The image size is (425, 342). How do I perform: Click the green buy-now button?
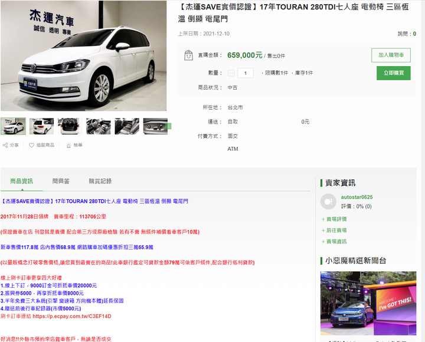click(394, 73)
